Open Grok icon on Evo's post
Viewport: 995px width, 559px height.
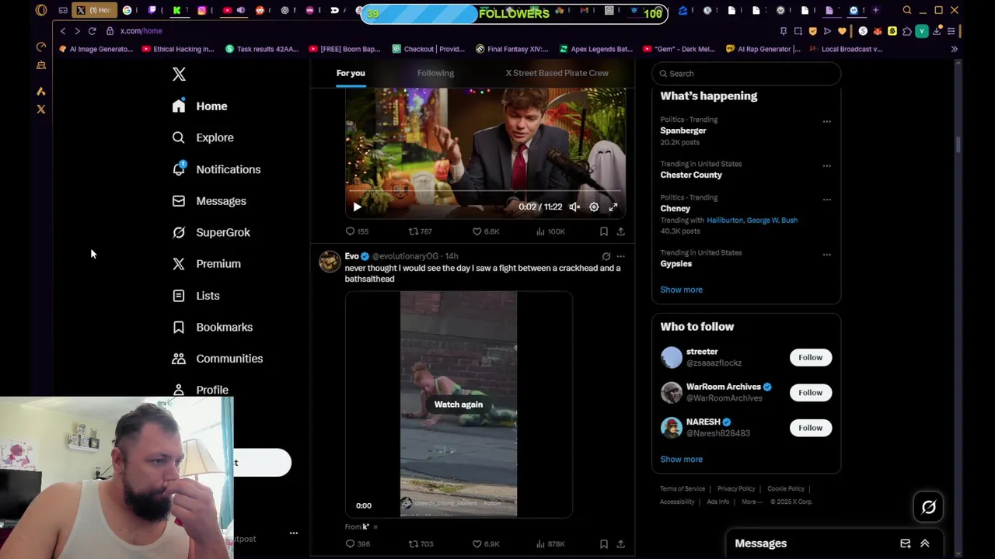coord(606,256)
